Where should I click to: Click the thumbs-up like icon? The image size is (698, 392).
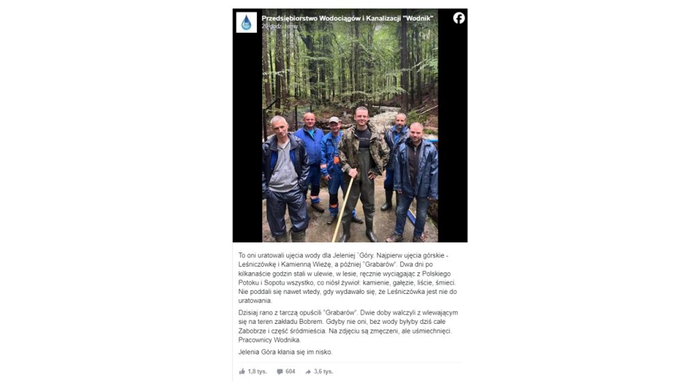(242, 372)
